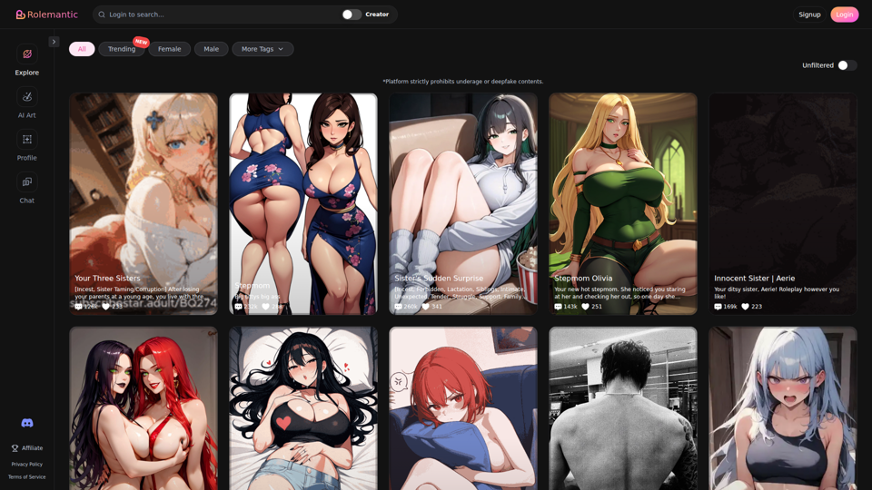Open the Profile sidebar icon

click(26, 140)
